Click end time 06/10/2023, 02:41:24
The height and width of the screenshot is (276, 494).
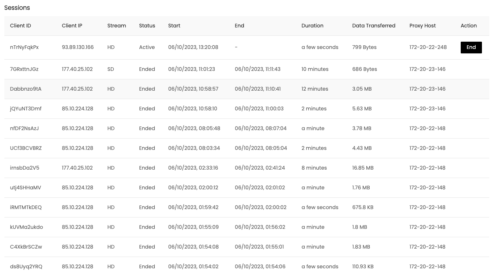[x=260, y=168]
